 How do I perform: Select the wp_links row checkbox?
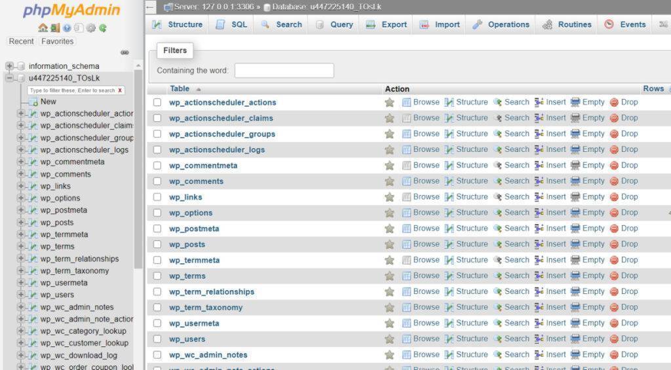[157, 196]
